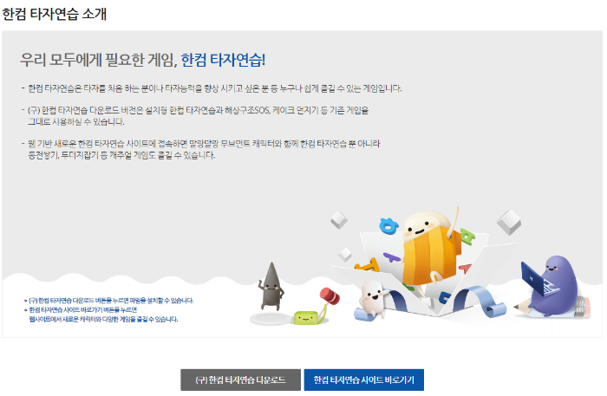Click the paragraph beginning 웹 기반 새로운
The height and width of the screenshot is (396, 607).
[200, 150]
